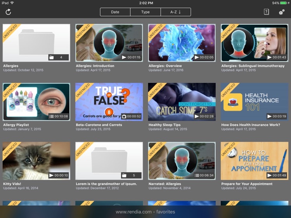Open the red eye Allergy Playlist thumbnail
Screen dimensions: 291x218
tap(36, 102)
